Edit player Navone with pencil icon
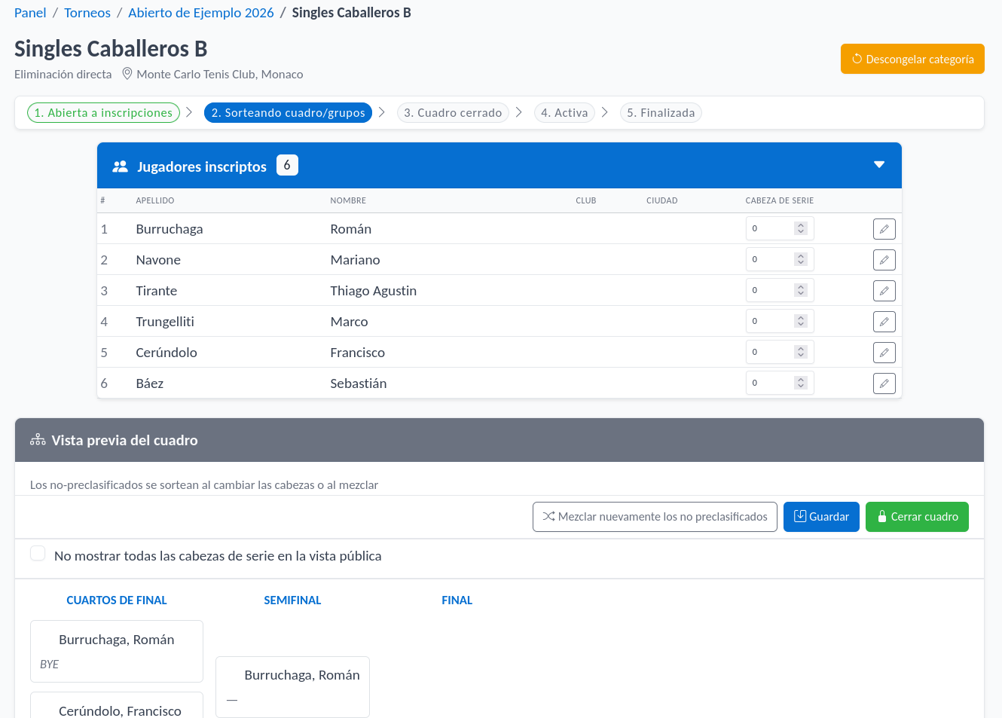 (884, 260)
